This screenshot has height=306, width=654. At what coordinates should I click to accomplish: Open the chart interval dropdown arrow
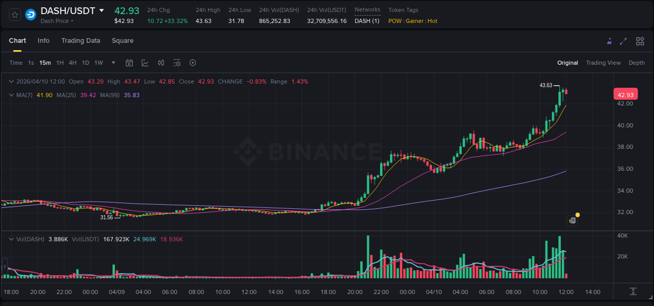(112, 62)
